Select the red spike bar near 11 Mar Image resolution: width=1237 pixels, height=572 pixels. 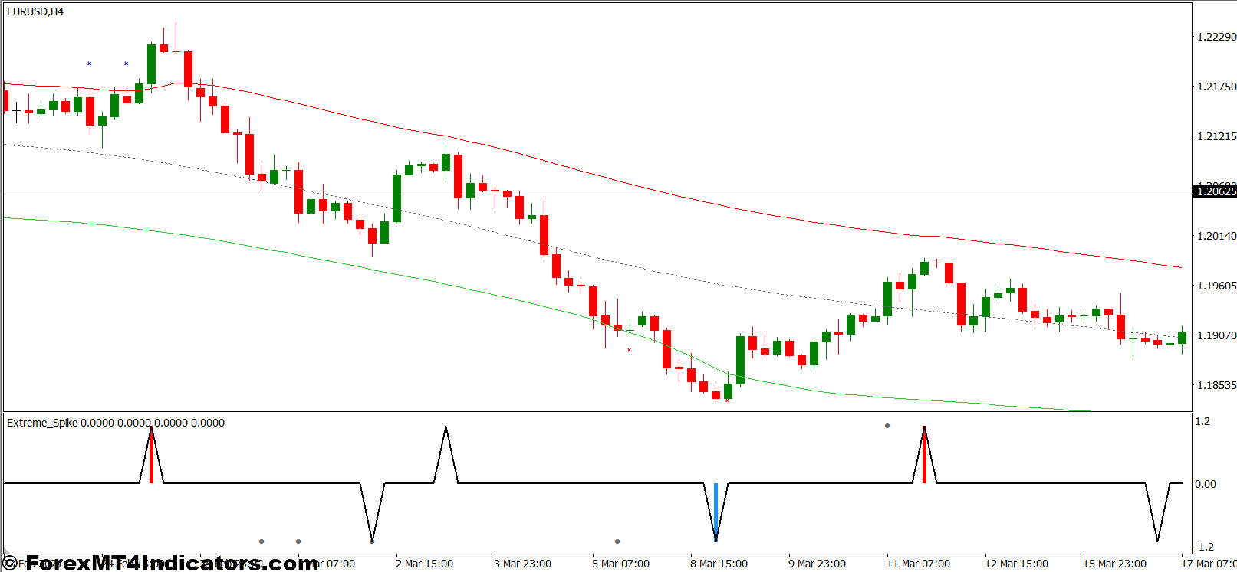tap(924, 456)
